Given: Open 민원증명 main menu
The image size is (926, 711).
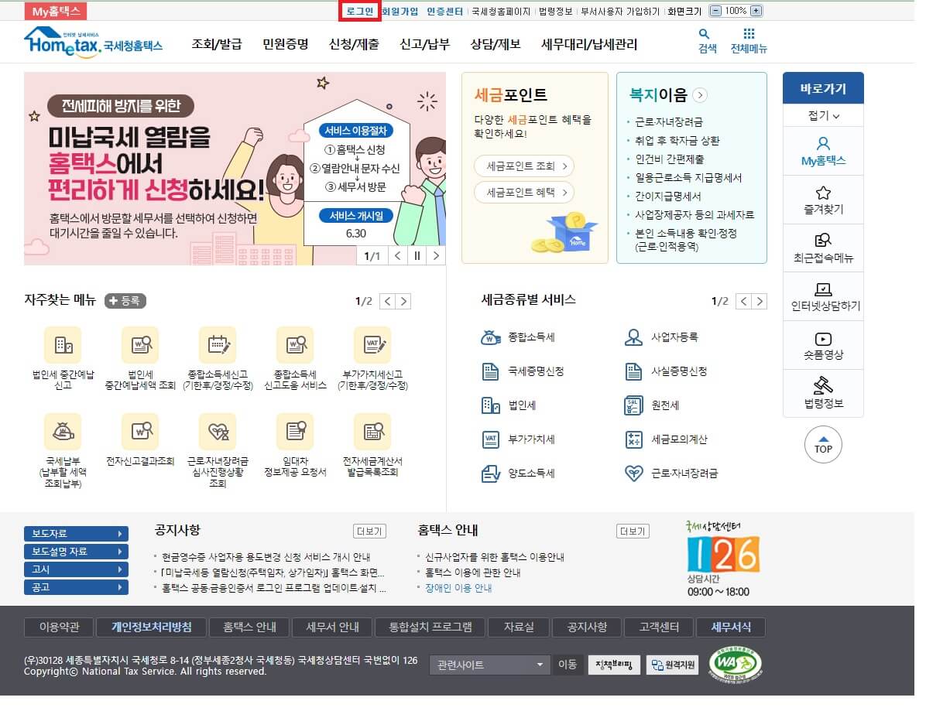Looking at the screenshot, I should click(x=285, y=44).
